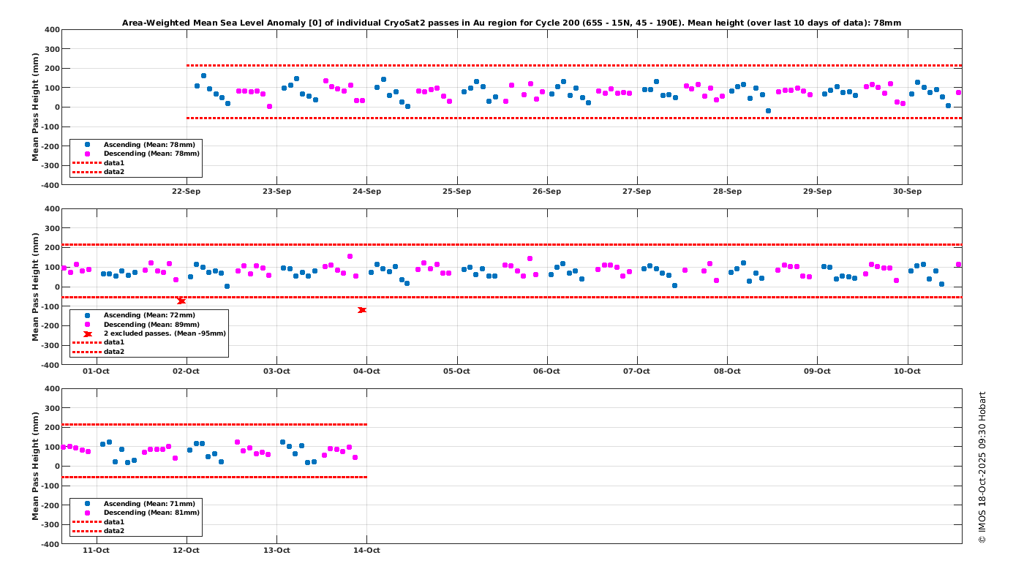Click the 01-Oct axis label
This screenshot has width=1024, height=585.
(x=97, y=371)
